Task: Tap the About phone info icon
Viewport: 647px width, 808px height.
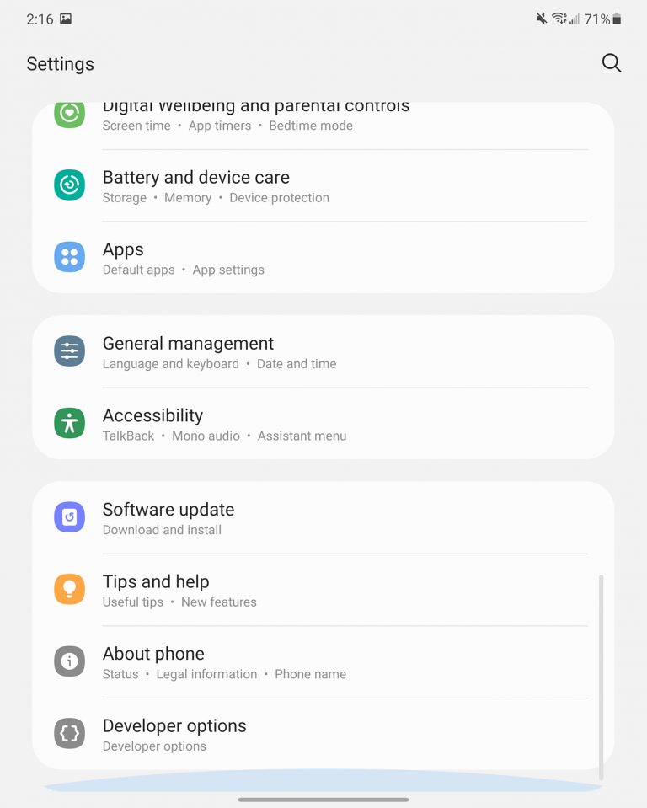Action: 70,661
